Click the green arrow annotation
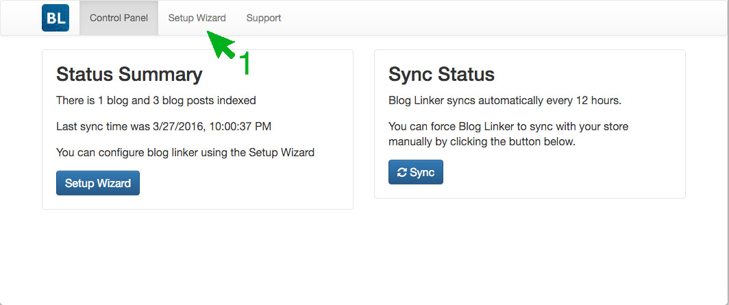 [x=221, y=44]
